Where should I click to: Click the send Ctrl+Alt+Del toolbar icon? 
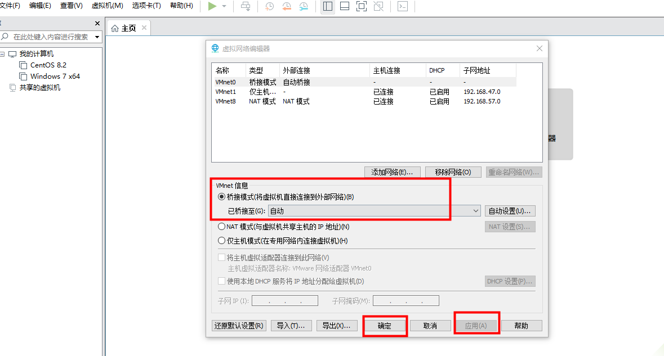[x=246, y=6]
